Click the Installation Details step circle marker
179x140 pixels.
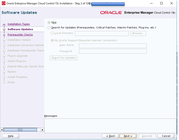(4, 40)
